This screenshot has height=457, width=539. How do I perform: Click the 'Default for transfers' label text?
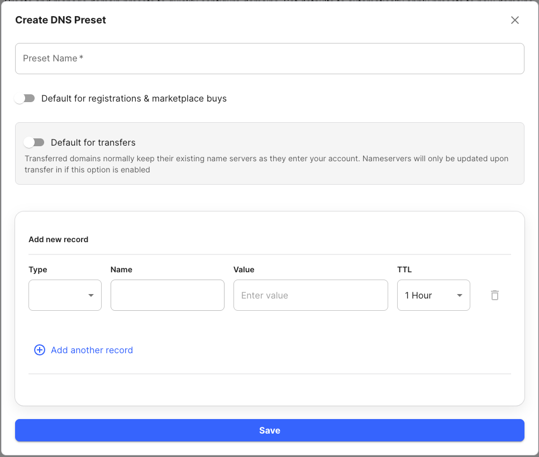coord(93,142)
